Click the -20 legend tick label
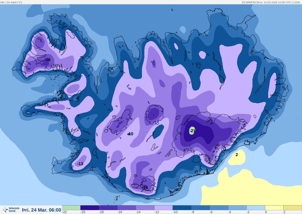Image resolution: width=302 pixels, height=214 pixels. click(x=83, y=212)
